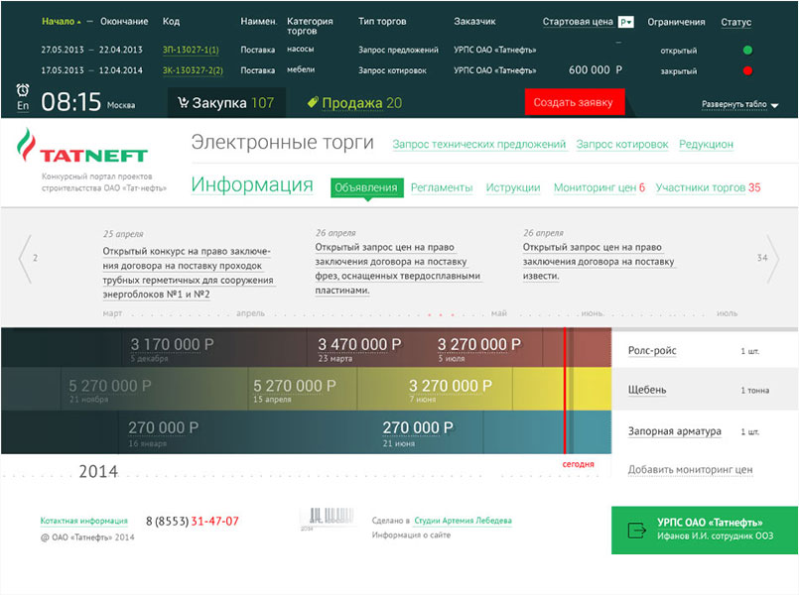Switch language using the En toggle
799x595 pixels.
click(x=23, y=106)
